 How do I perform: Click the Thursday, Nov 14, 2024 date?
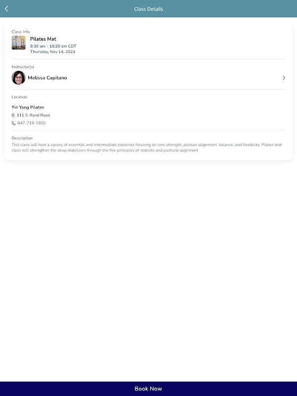pos(53,52)
